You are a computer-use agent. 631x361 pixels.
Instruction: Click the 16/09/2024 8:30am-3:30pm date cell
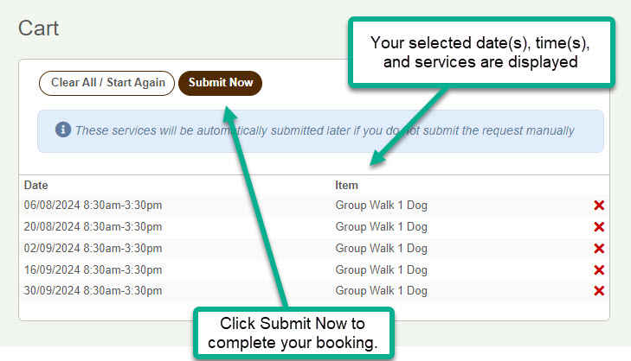click(x=93, y=270)
